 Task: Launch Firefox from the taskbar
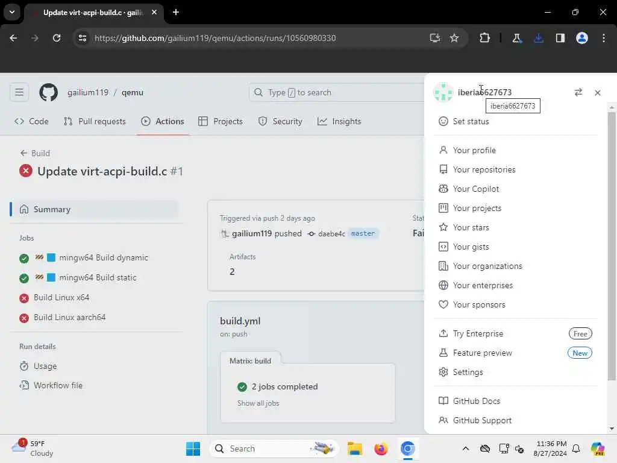coord(381,449)
